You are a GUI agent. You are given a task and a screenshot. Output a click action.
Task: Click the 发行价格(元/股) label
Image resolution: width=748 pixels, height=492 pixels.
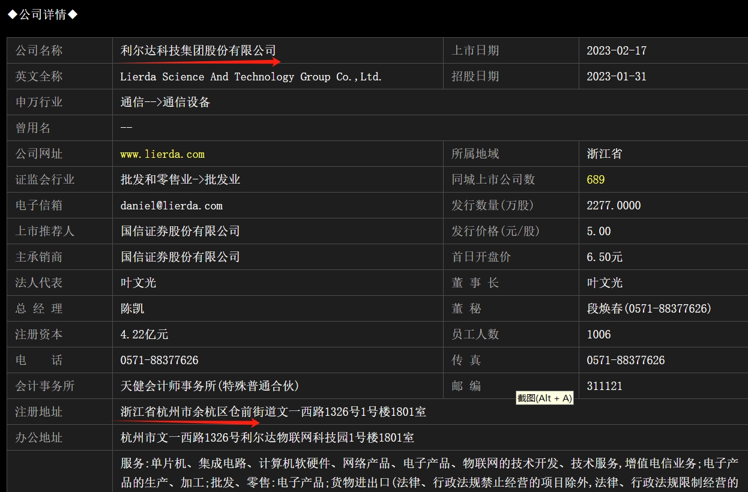tap(496, 232)
